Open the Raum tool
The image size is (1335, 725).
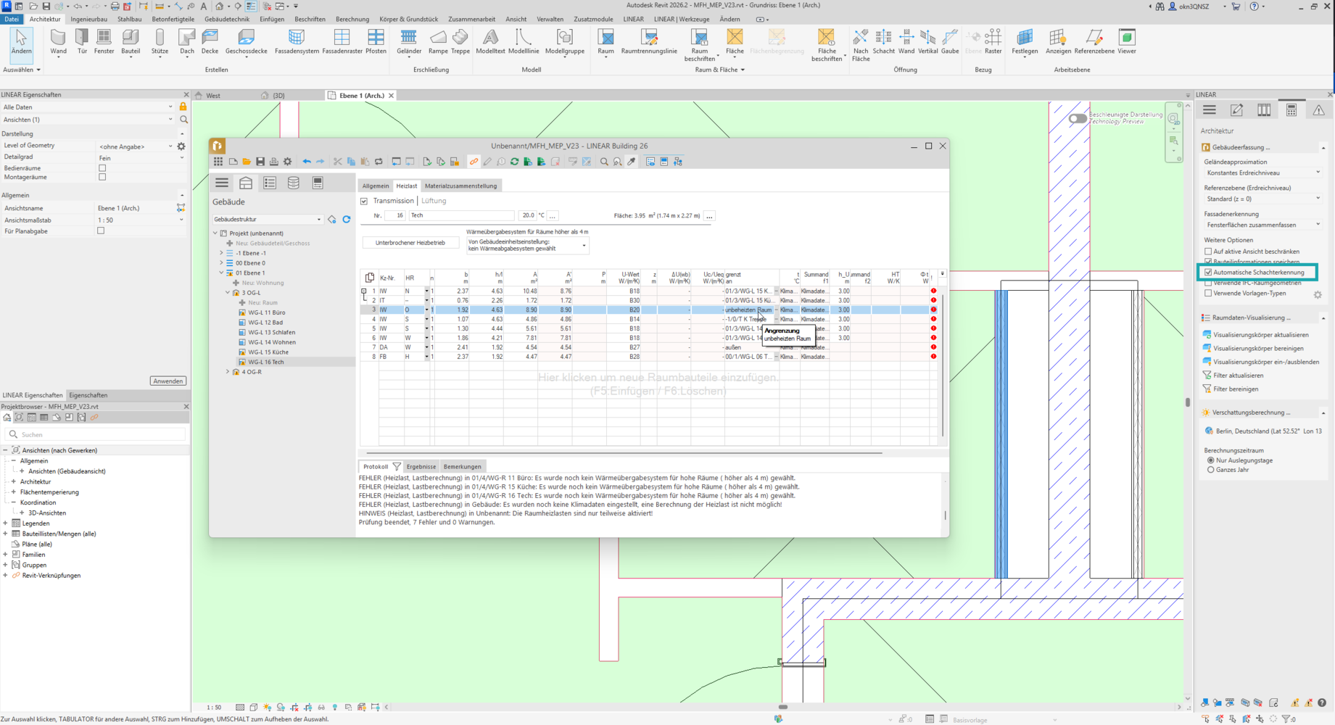coord(605,41)
